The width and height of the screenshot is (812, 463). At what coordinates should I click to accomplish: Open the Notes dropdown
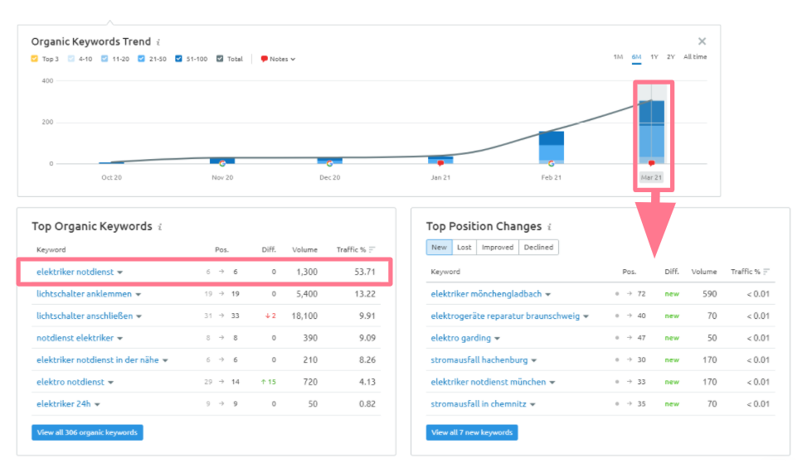pos(278,59)
